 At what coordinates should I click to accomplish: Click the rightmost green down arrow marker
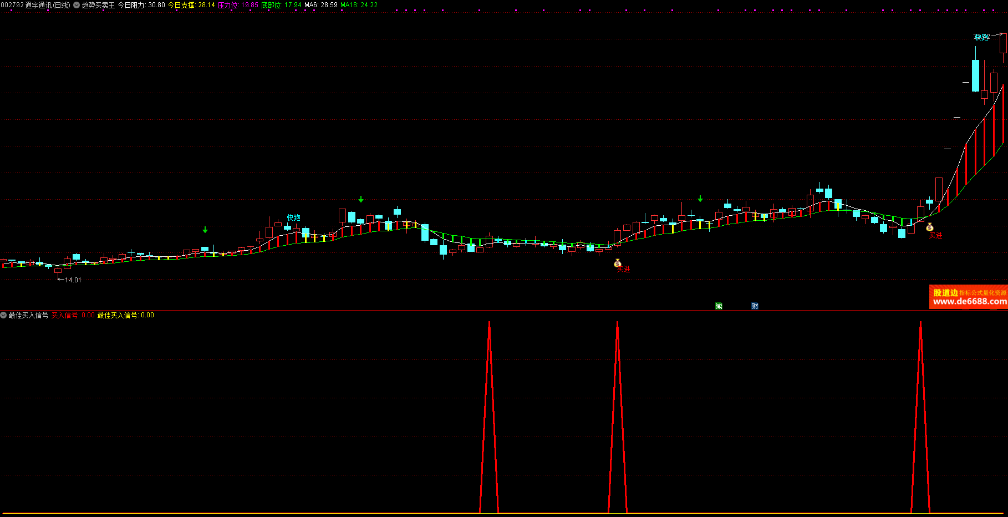tap(700, 199)
